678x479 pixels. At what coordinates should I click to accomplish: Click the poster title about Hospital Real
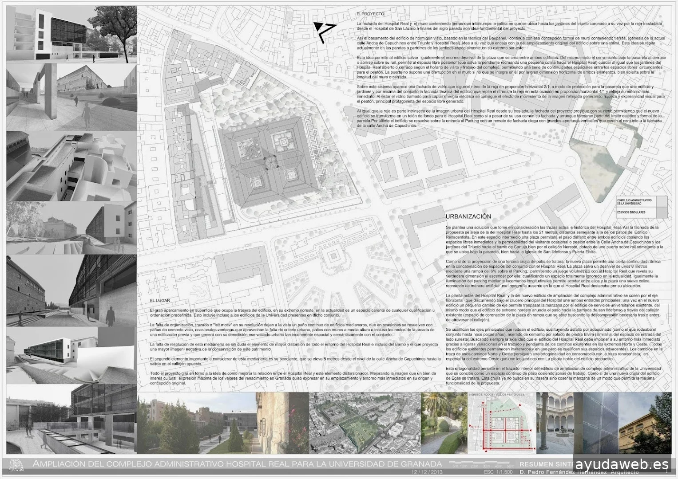tap(233, 464)
